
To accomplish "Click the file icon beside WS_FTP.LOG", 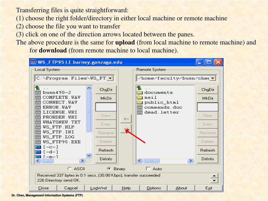I will pyautogui.click(x=38, y=137).
